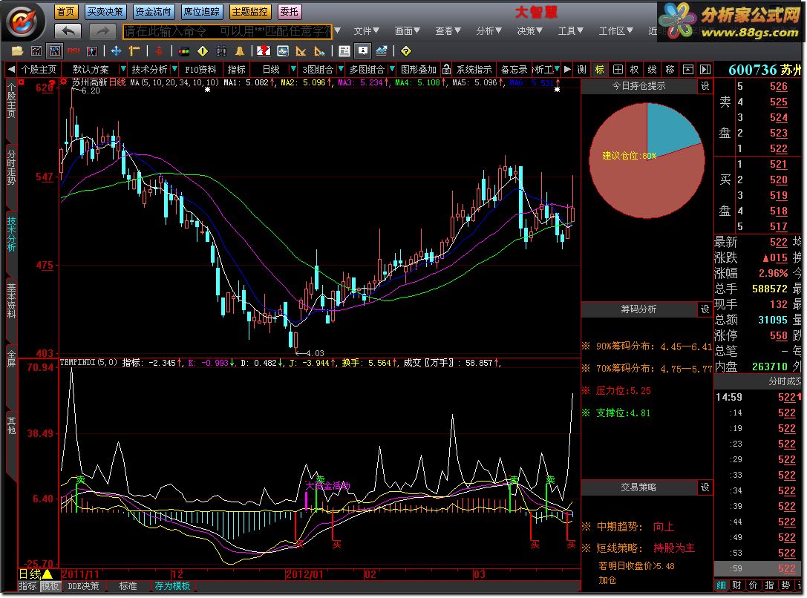
Task: Select the second triangle ruler icon
Action: [320, 51]
